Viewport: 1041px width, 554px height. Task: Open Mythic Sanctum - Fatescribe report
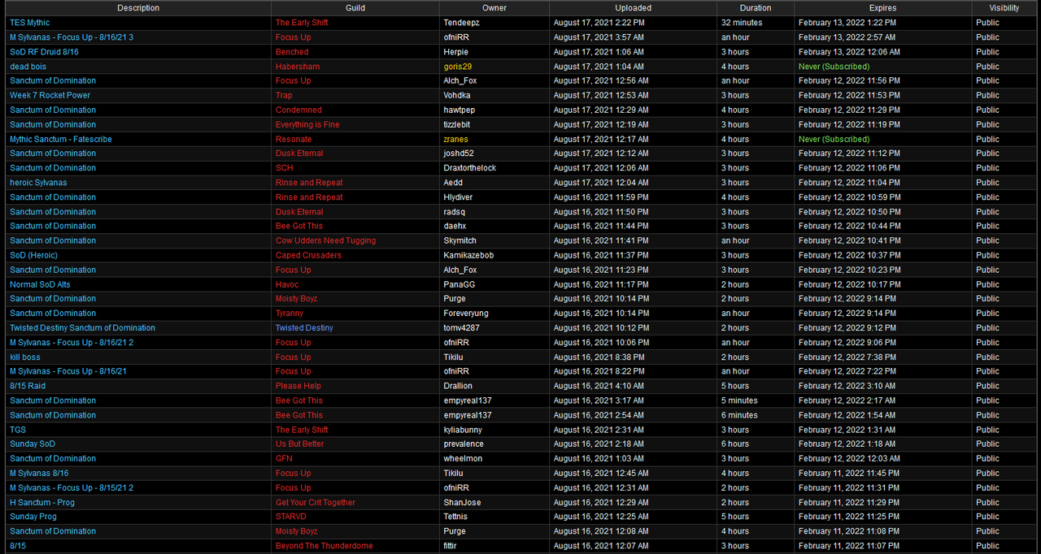[61, 139]
